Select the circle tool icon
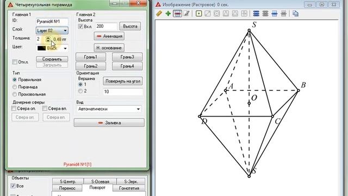Screen dimensions: 348x196 217,14
